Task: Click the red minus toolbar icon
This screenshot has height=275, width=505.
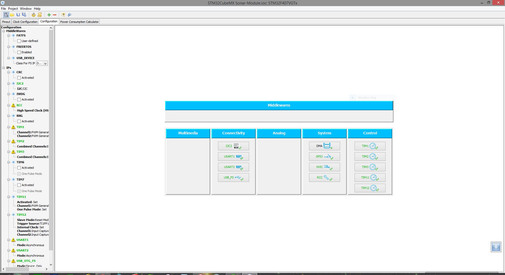Action: [55, 15]
